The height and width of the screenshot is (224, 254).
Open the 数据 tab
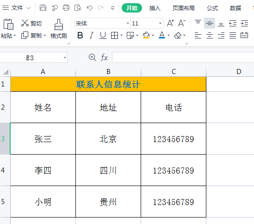pyautogui.click(x=235, y=8)
